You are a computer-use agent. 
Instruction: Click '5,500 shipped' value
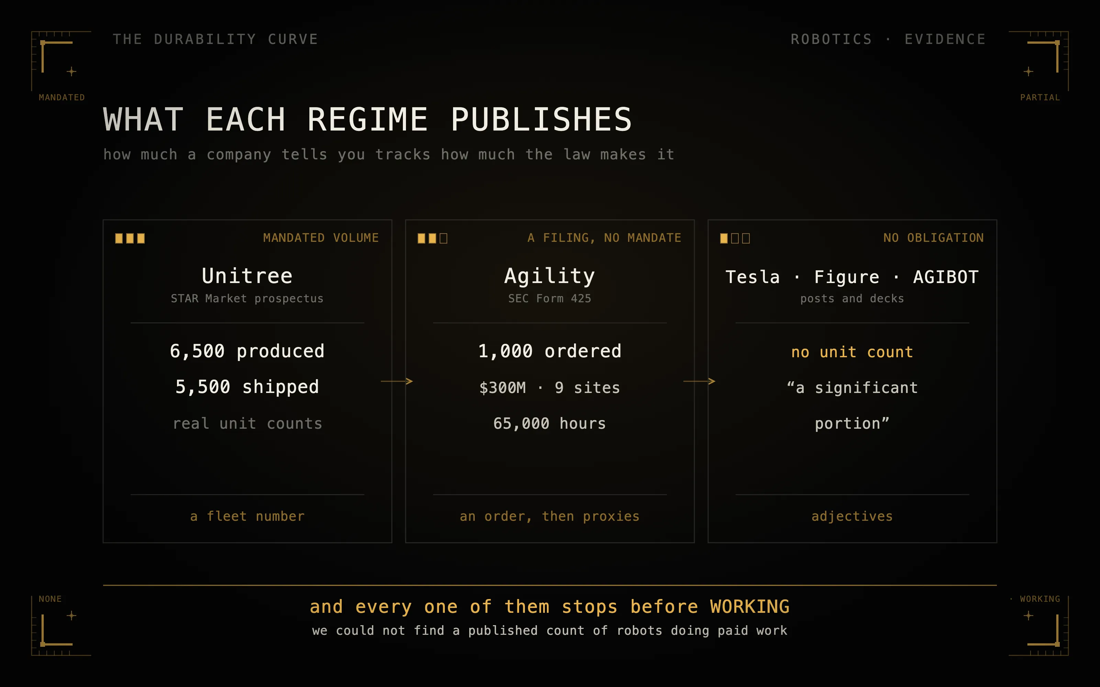247,387
